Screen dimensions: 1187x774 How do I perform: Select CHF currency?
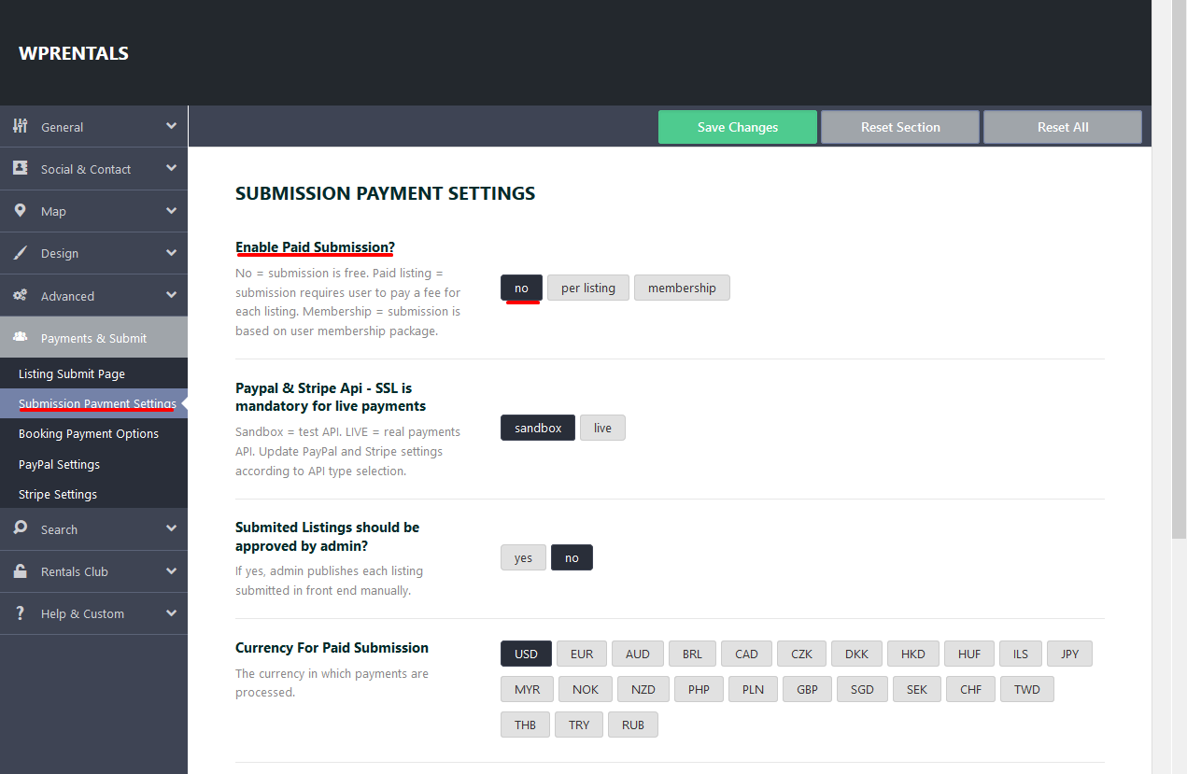pos(971,689)
